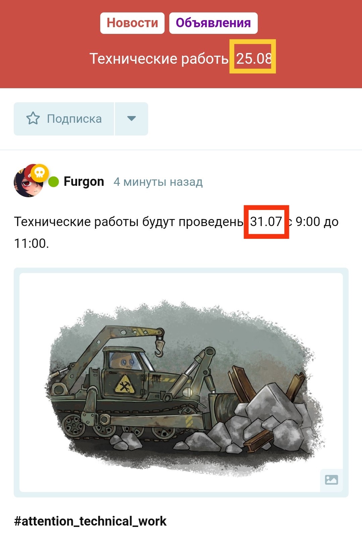This screenshot has height=540, width=362.
Task: Open the bulldozer illustration attachment
Action: click(181, 382)
